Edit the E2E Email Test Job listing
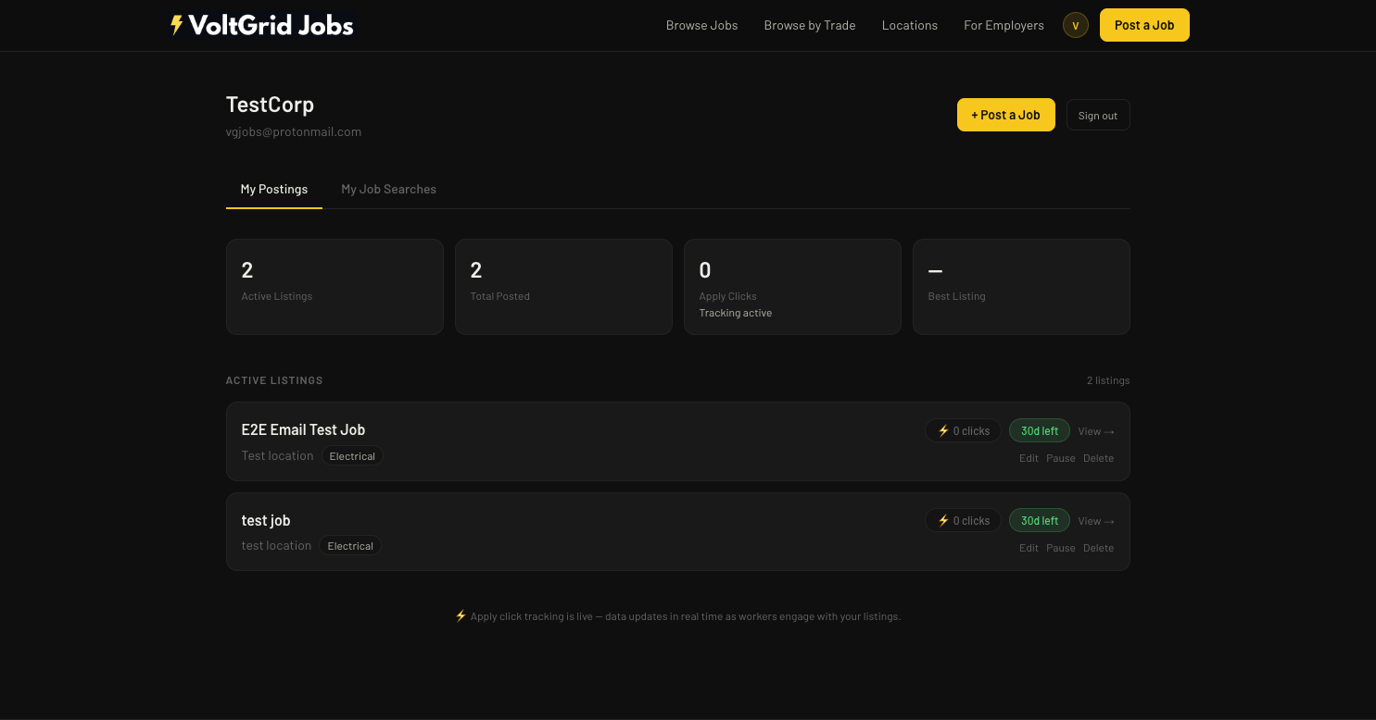 click(1029, 458)
